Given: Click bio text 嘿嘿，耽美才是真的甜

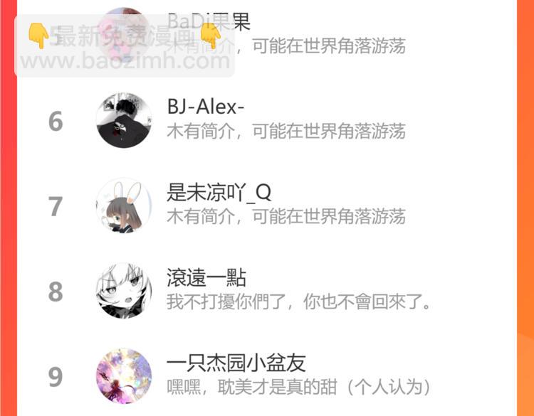Looking at the screenshot, I should pyautogui.click(x=252, y=387).
